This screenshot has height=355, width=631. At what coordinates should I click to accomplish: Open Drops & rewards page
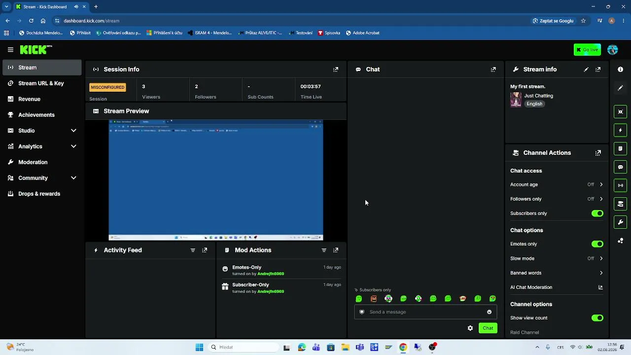coord(42,194)
